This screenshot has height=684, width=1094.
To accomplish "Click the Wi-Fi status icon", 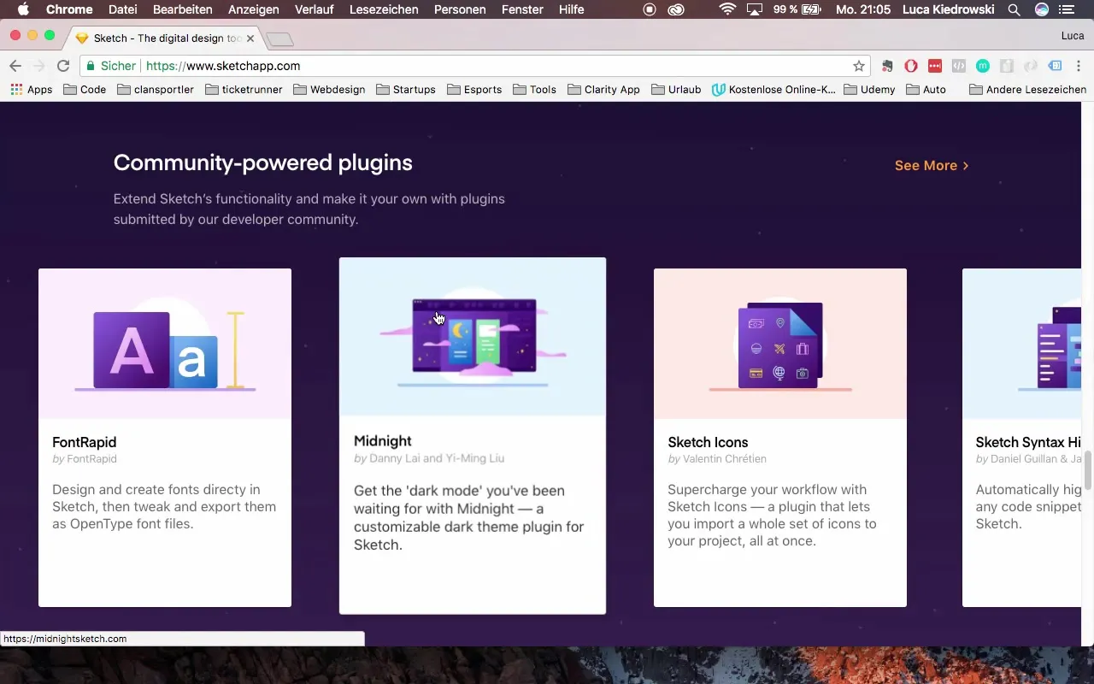I will tap(727, 9).
